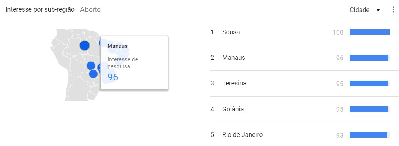This screenshot has height=146, width=399.
Task: Click the lowest dark blue map bubble
Action: click(x=93, y=74)
